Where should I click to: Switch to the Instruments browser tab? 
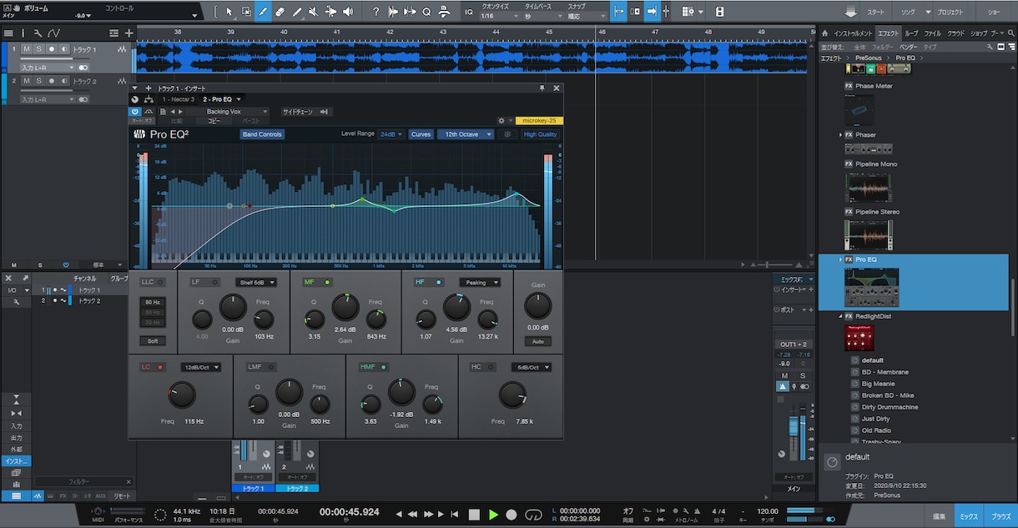coord(854,33)
